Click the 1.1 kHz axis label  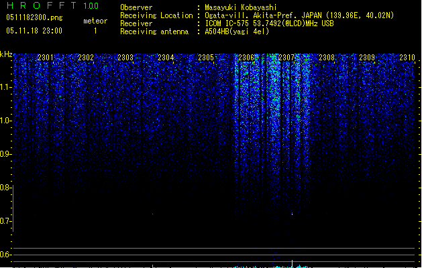point(6,87)
